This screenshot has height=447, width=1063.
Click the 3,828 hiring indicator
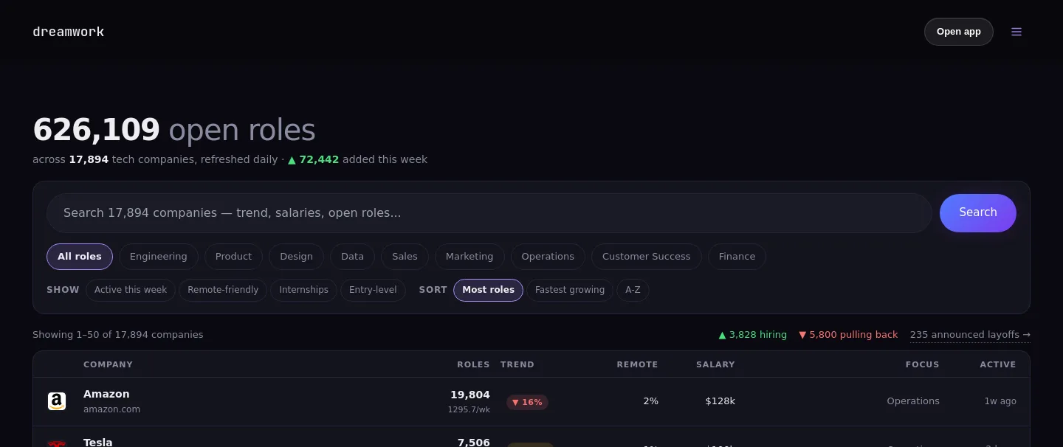point(753,335)
